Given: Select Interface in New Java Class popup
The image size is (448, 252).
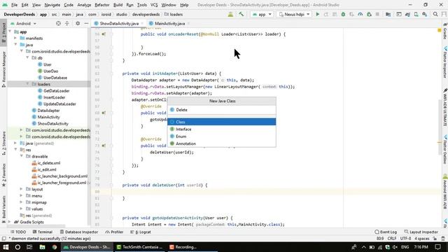Looking at the screenshot, I should pyautogui.click(x=222, y=129).
